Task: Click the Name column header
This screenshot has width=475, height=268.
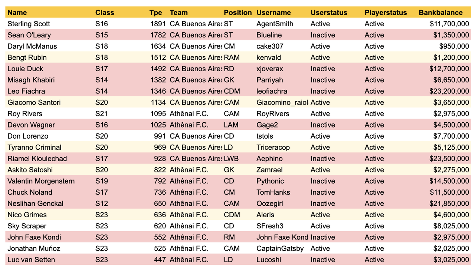Action: point(49,13)
